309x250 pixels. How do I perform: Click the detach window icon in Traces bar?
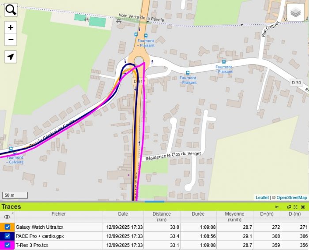[x=289, y=207]
